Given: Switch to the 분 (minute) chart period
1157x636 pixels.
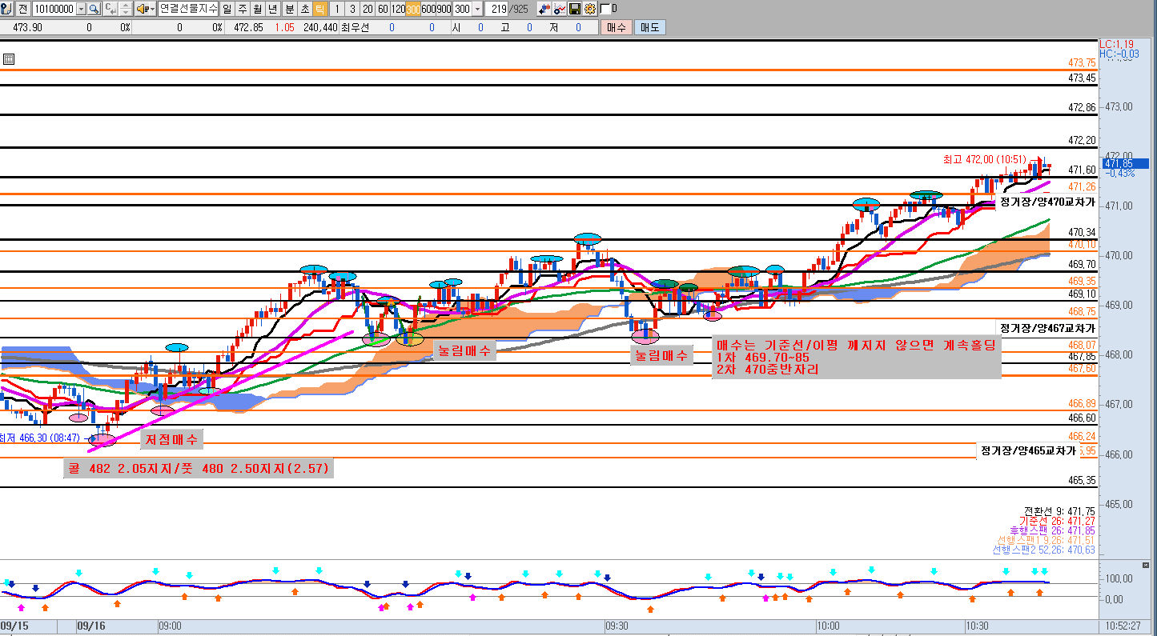Looking at the screenshot, I should coord(289,9).
